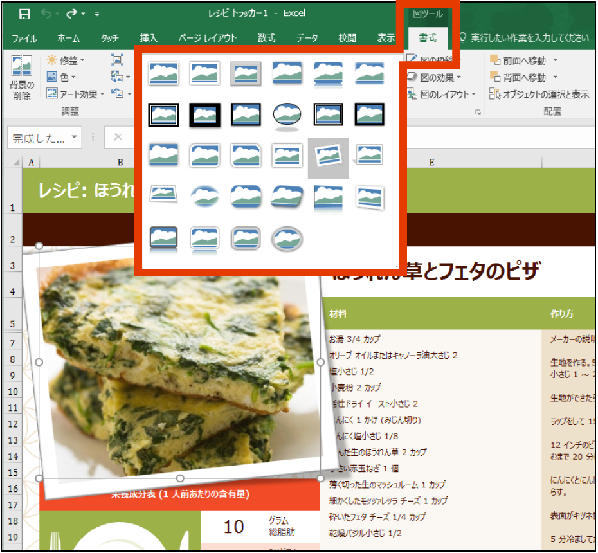The width and height of the screenshot is (598, 553).
Task: Choose the gray-background framed picture style
Action: point(246,73)
